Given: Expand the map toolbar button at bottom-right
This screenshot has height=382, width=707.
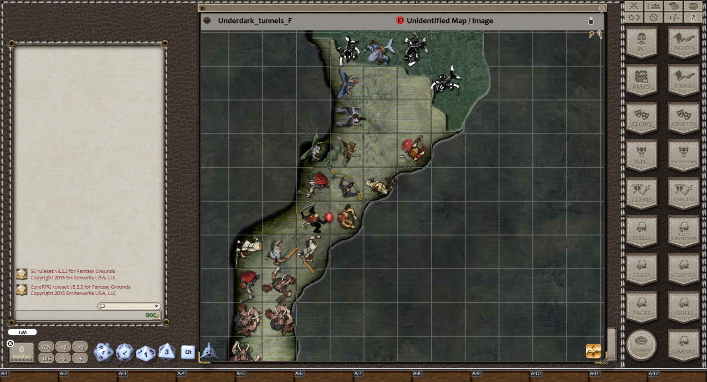Looking at the screenshot, I should (x=593, y=351).
